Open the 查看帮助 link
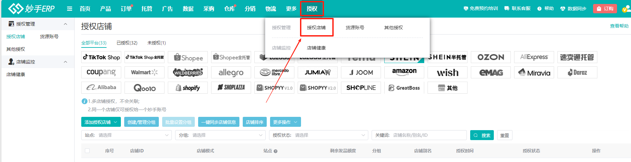The image size is (631, 162). pyautogui.click(x=619, y=26)
